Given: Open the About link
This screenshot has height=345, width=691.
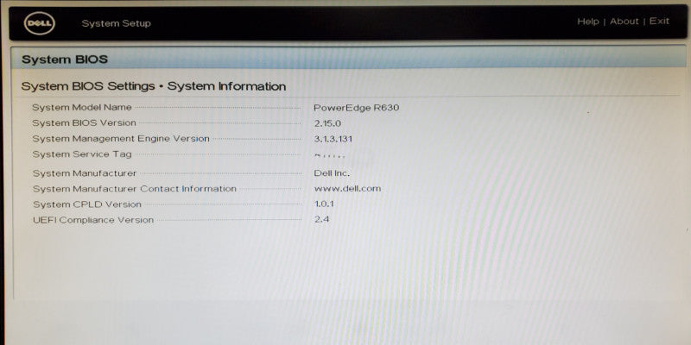Looking at the screenshot, I should (x=624, y=22).
